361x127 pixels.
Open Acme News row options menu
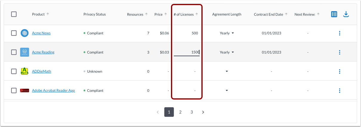pos(340,33)
